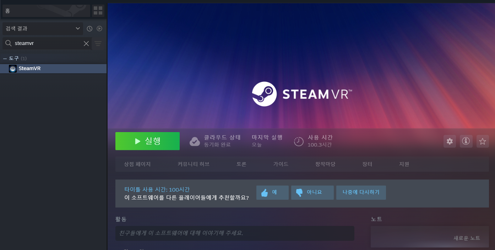Clear the steamvr search text
This screenshot has width=495, height=250.
click(86, 44)
